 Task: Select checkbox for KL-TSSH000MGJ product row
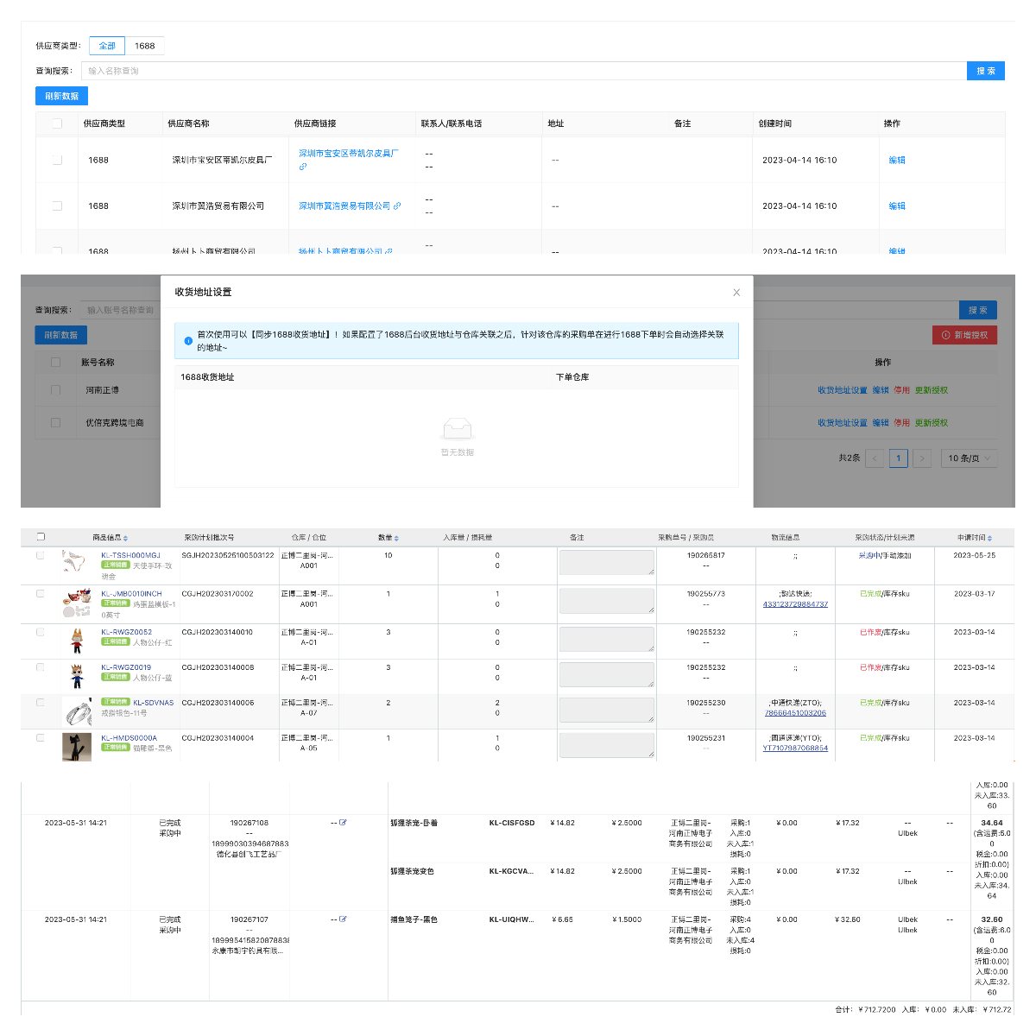tap(41, 555)
